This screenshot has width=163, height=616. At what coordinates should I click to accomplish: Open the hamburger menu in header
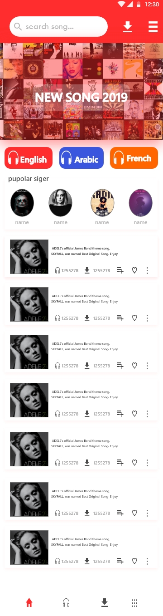tap(153, 27)
